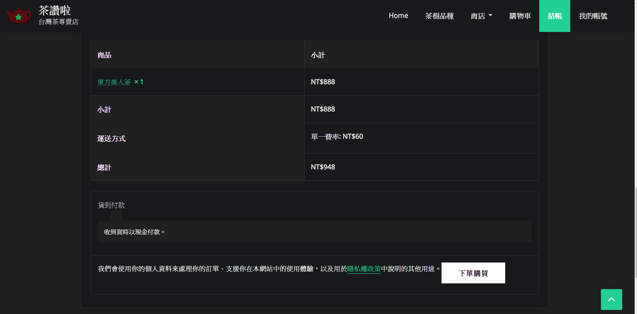Click the red teapot logo icon
The height and width of the screenshot is (314, 637).
19,16
